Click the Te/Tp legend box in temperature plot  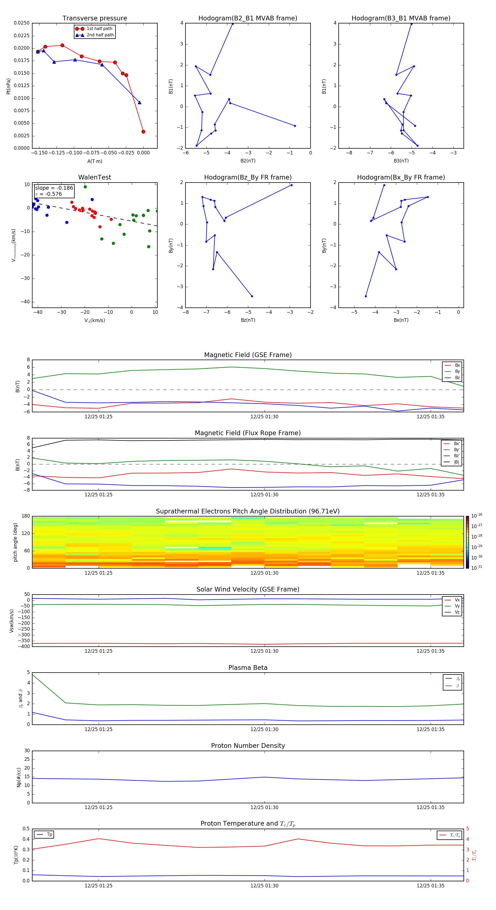(x=449, y=836)
